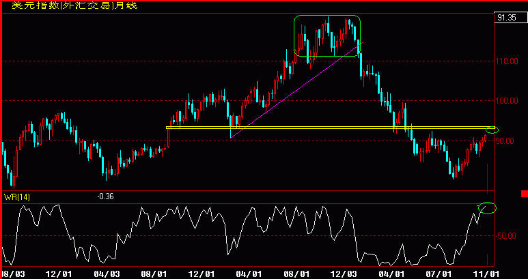Select the yellow horizontal resistance line
528x279 pixels.
331,128
